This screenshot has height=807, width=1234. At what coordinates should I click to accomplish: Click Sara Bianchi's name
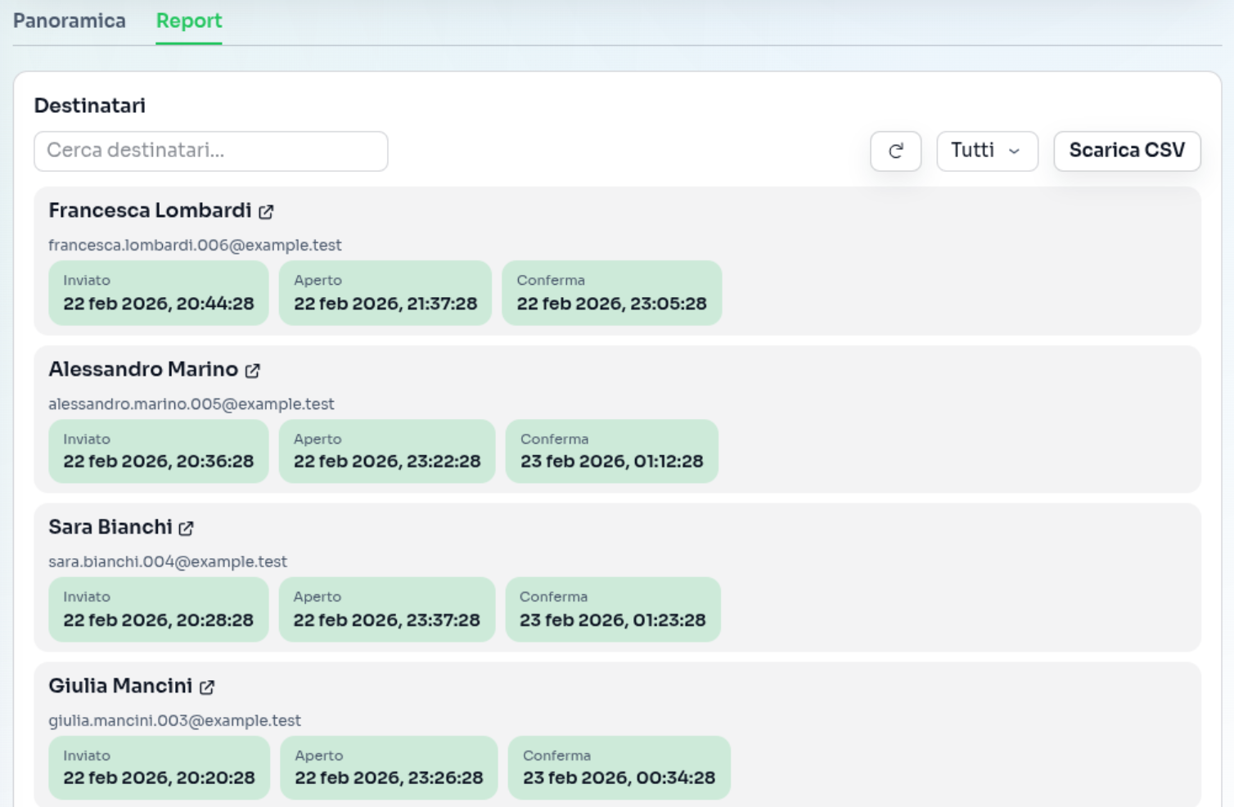(x=110, y=528)
